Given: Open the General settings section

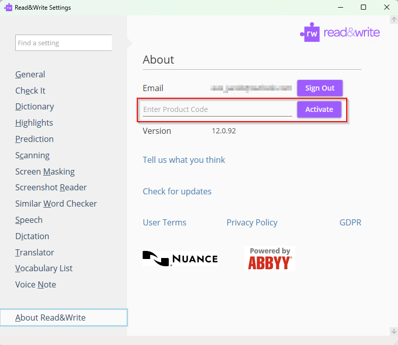Looking at the screenshot, I should click(30, 74).
